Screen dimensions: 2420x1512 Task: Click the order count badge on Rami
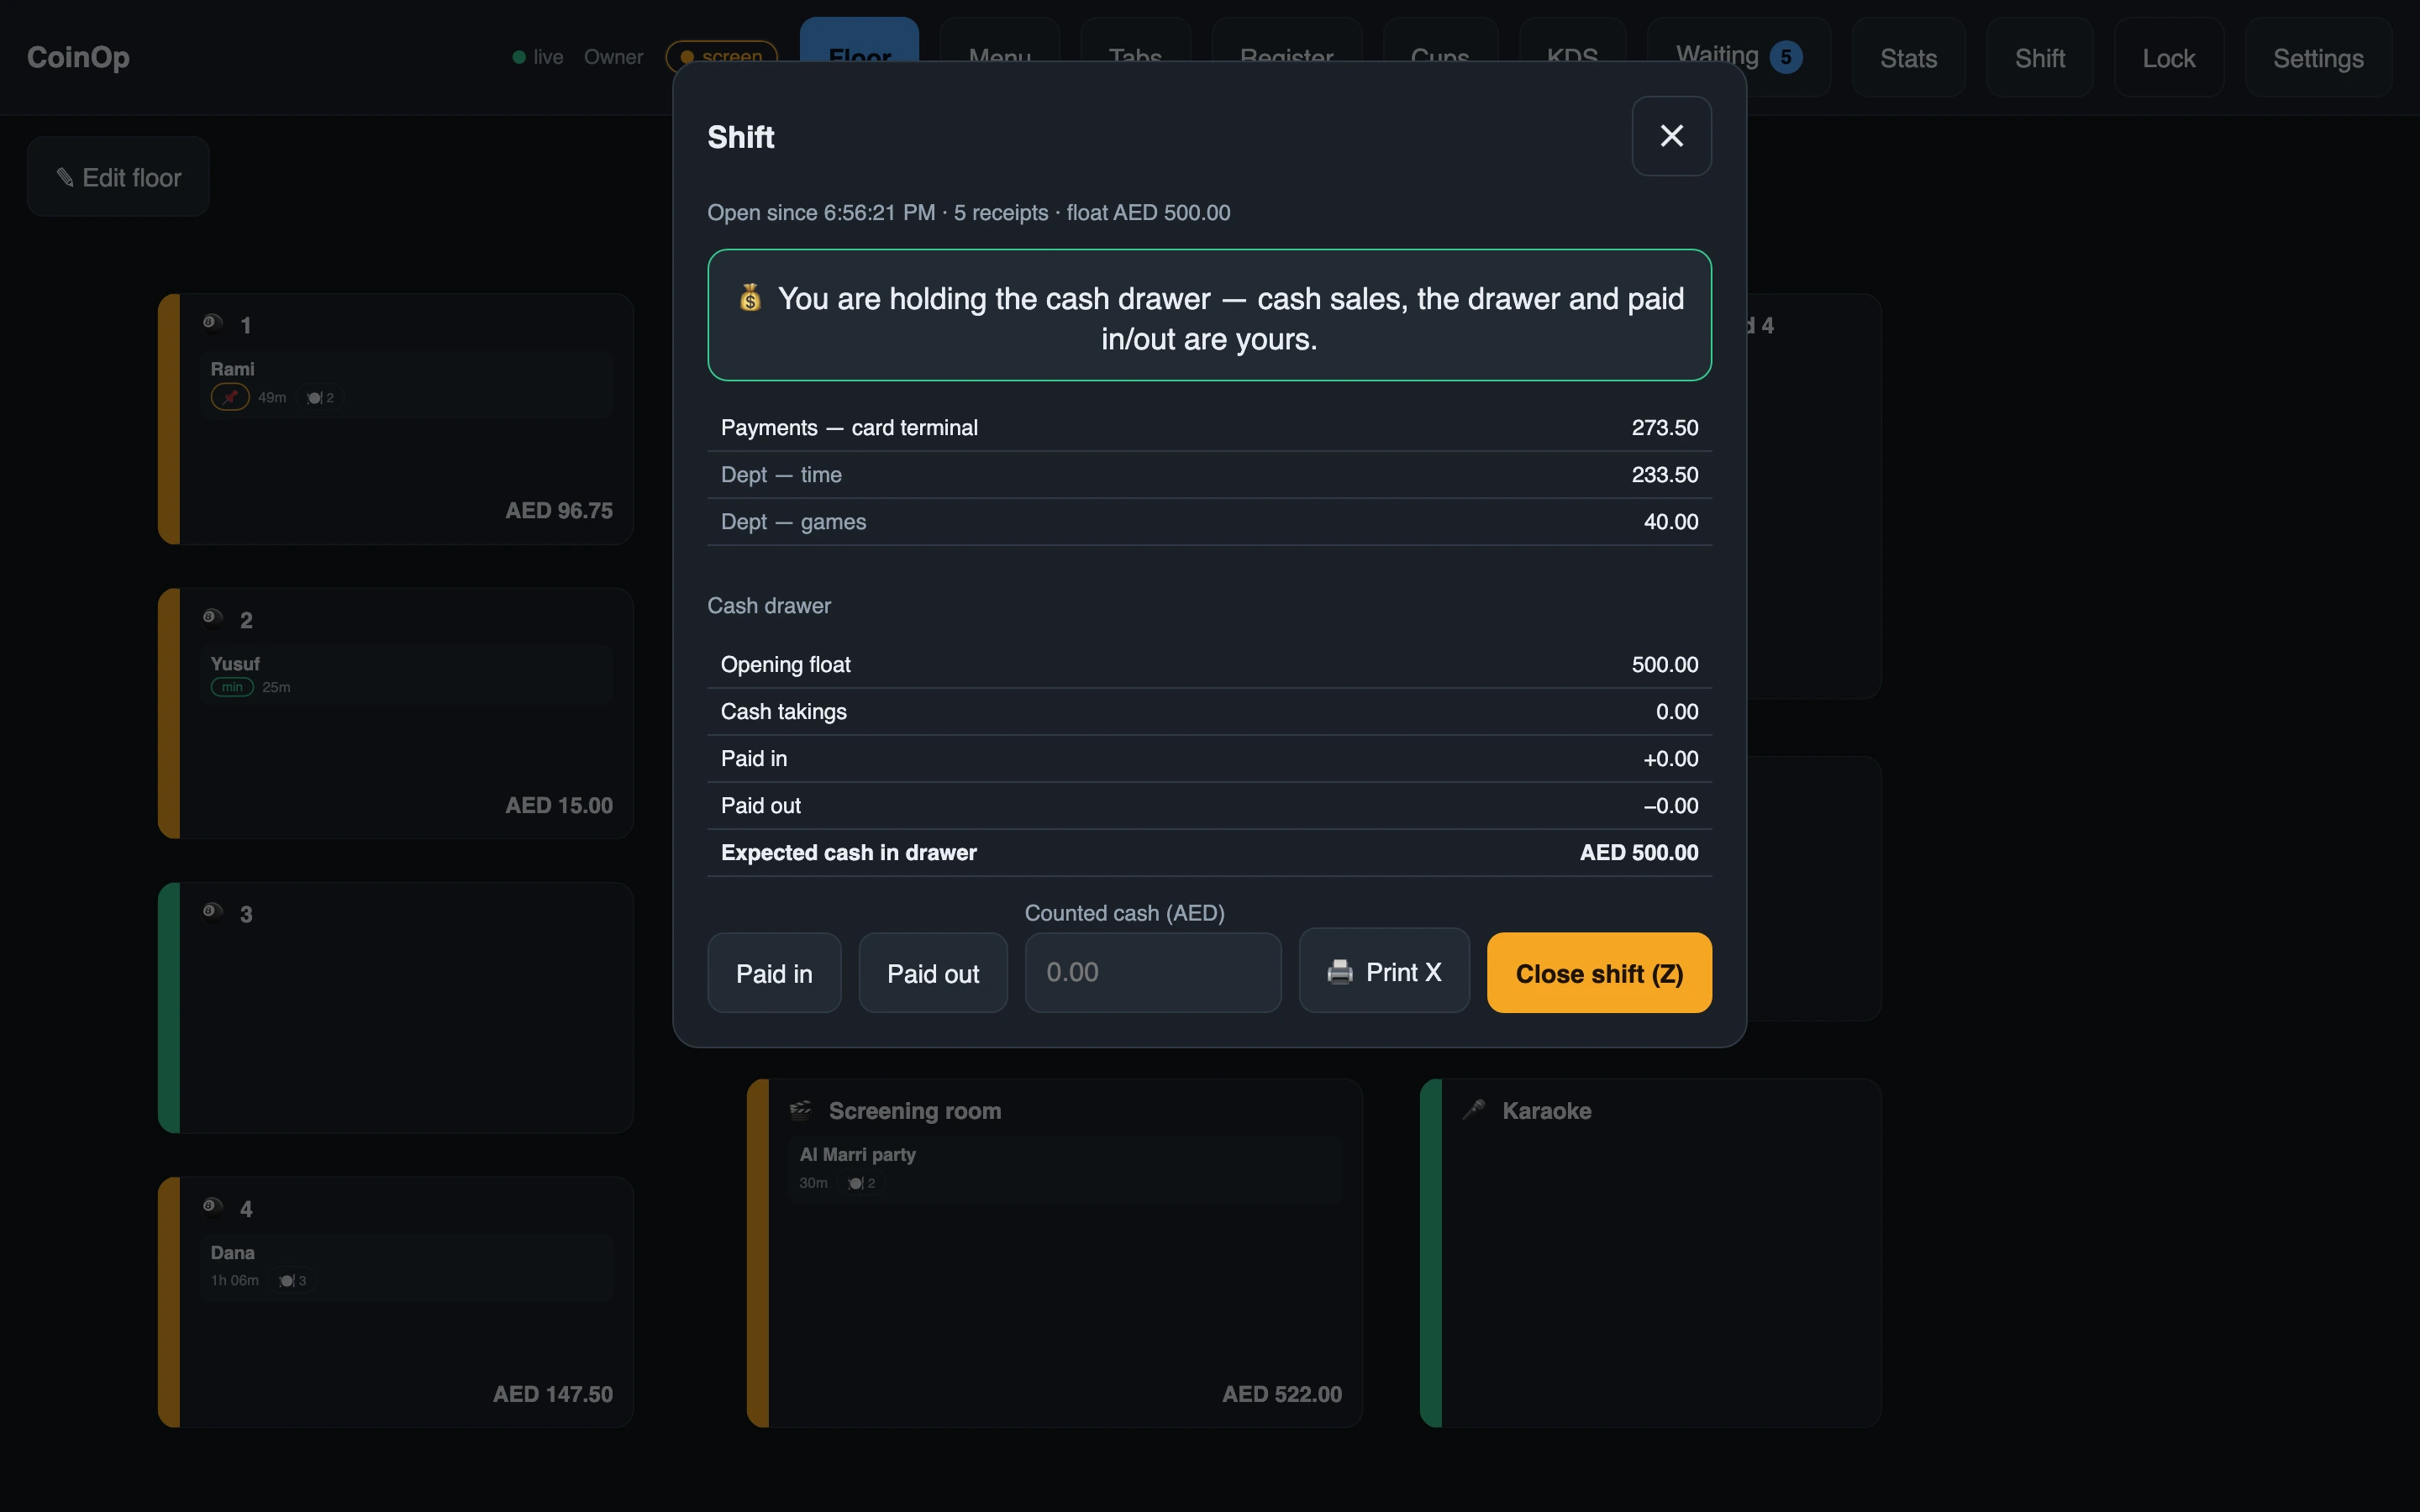click(x=321, y=397)
